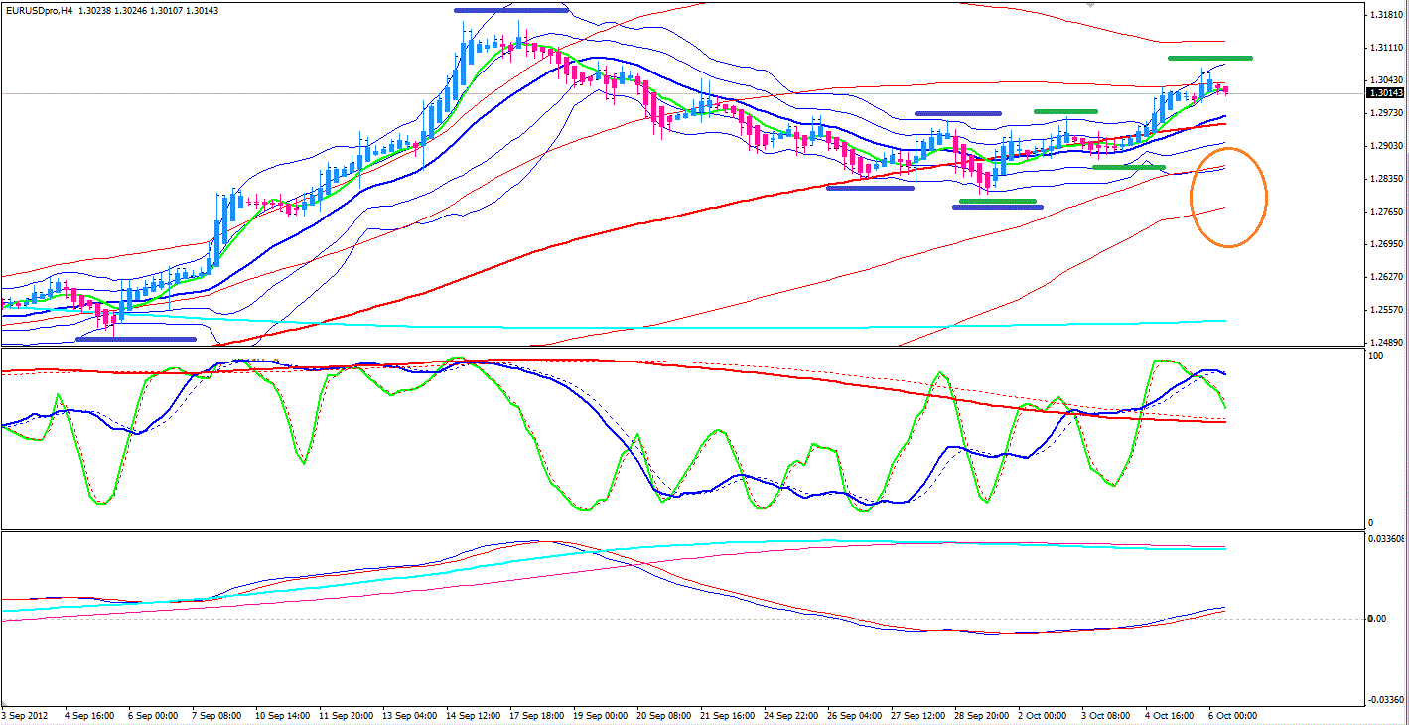Screen dimensions: 1409x725
Task: Click the 1.31810 price axis label
Action: pyautogui.click(x=1385, y=15)
